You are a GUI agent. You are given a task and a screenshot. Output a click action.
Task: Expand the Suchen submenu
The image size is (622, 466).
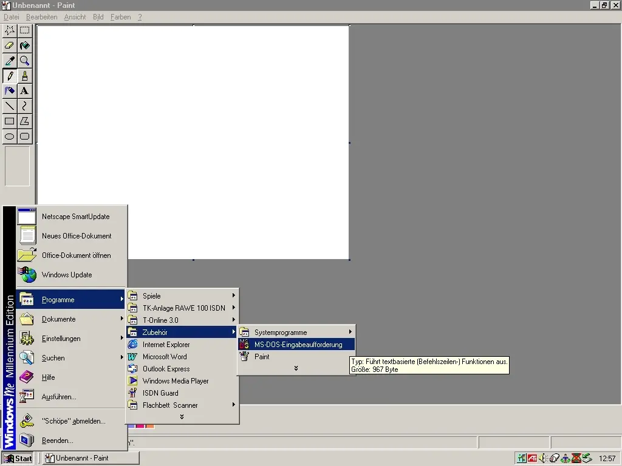click(71, 358)
